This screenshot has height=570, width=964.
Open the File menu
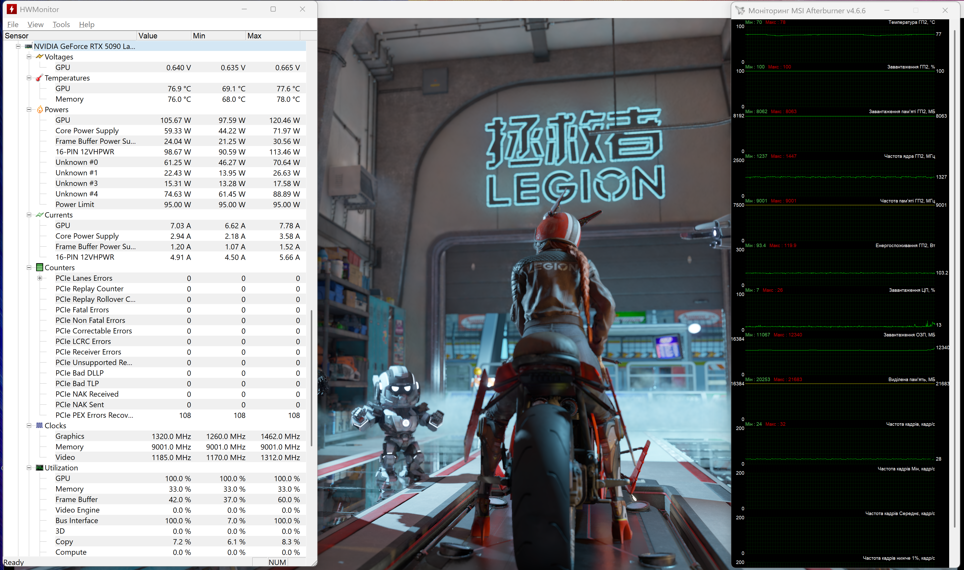point(13,25)
